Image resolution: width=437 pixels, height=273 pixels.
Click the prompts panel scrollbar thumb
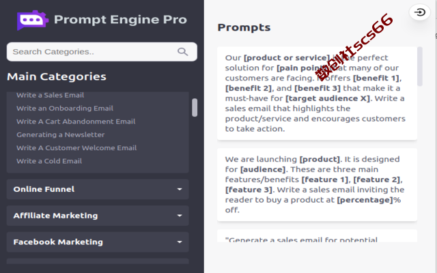420,67
